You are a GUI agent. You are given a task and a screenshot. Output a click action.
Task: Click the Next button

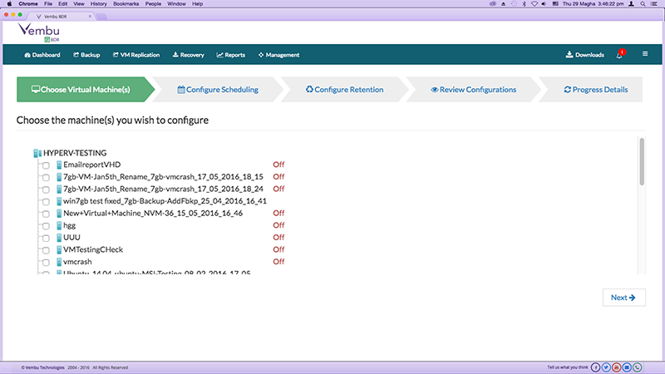click(x=624, y=298)
